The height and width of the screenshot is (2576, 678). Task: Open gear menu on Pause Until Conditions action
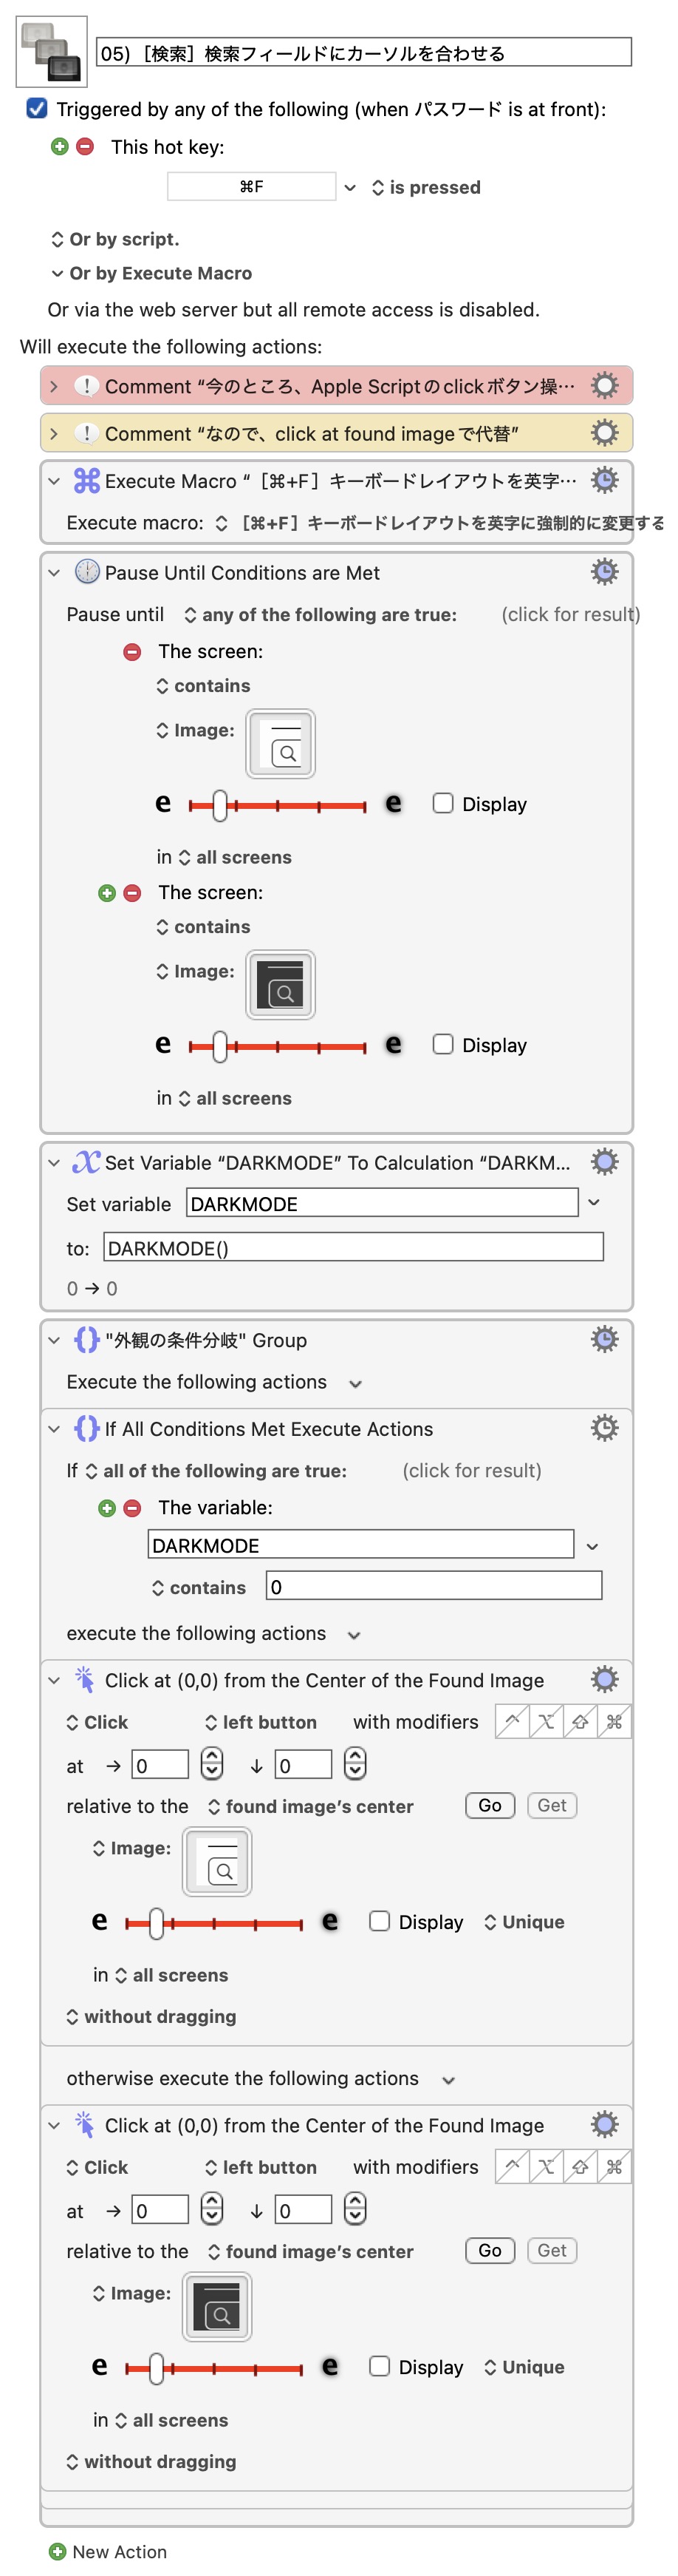click(603, 572)
